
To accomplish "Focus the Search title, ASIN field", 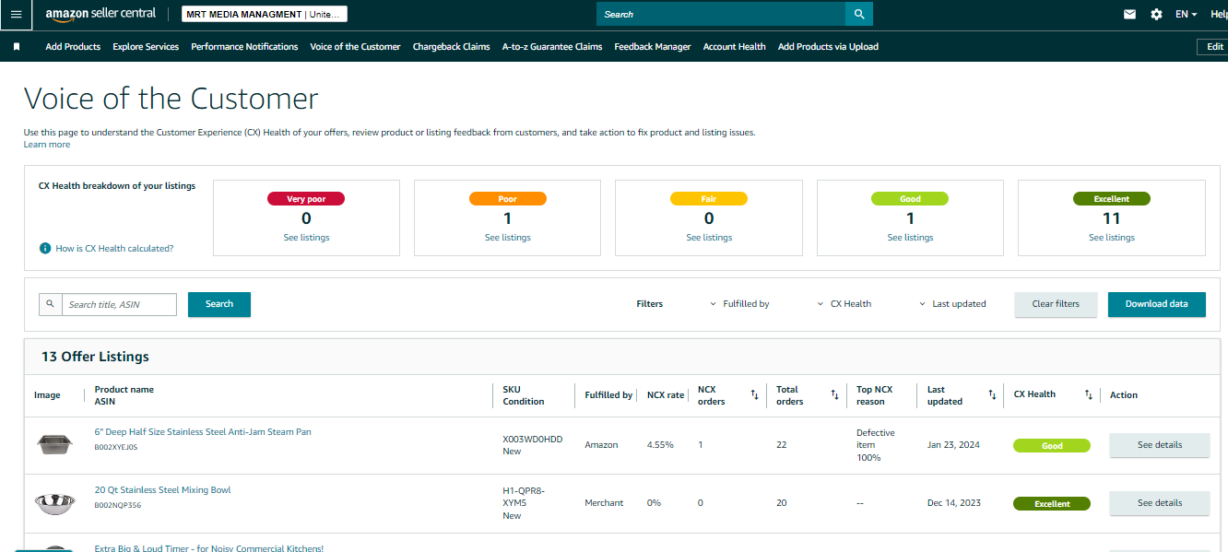I will 119,304.
